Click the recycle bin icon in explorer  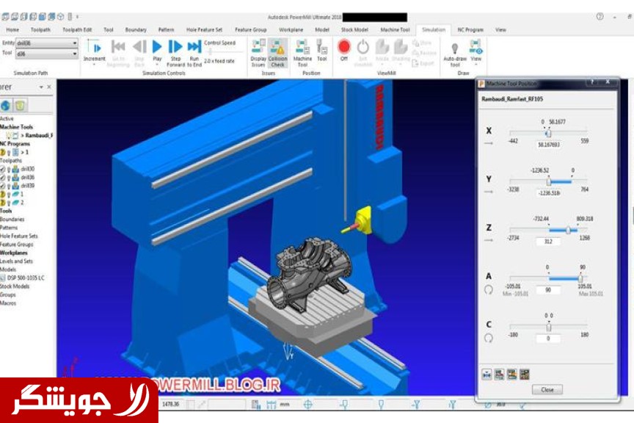21,106
